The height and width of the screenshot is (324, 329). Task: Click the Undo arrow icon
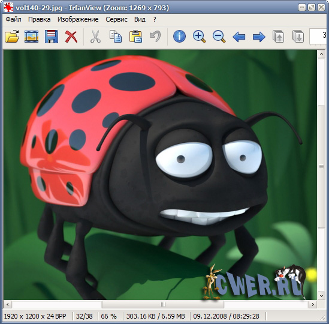click(x=155, y=36)
